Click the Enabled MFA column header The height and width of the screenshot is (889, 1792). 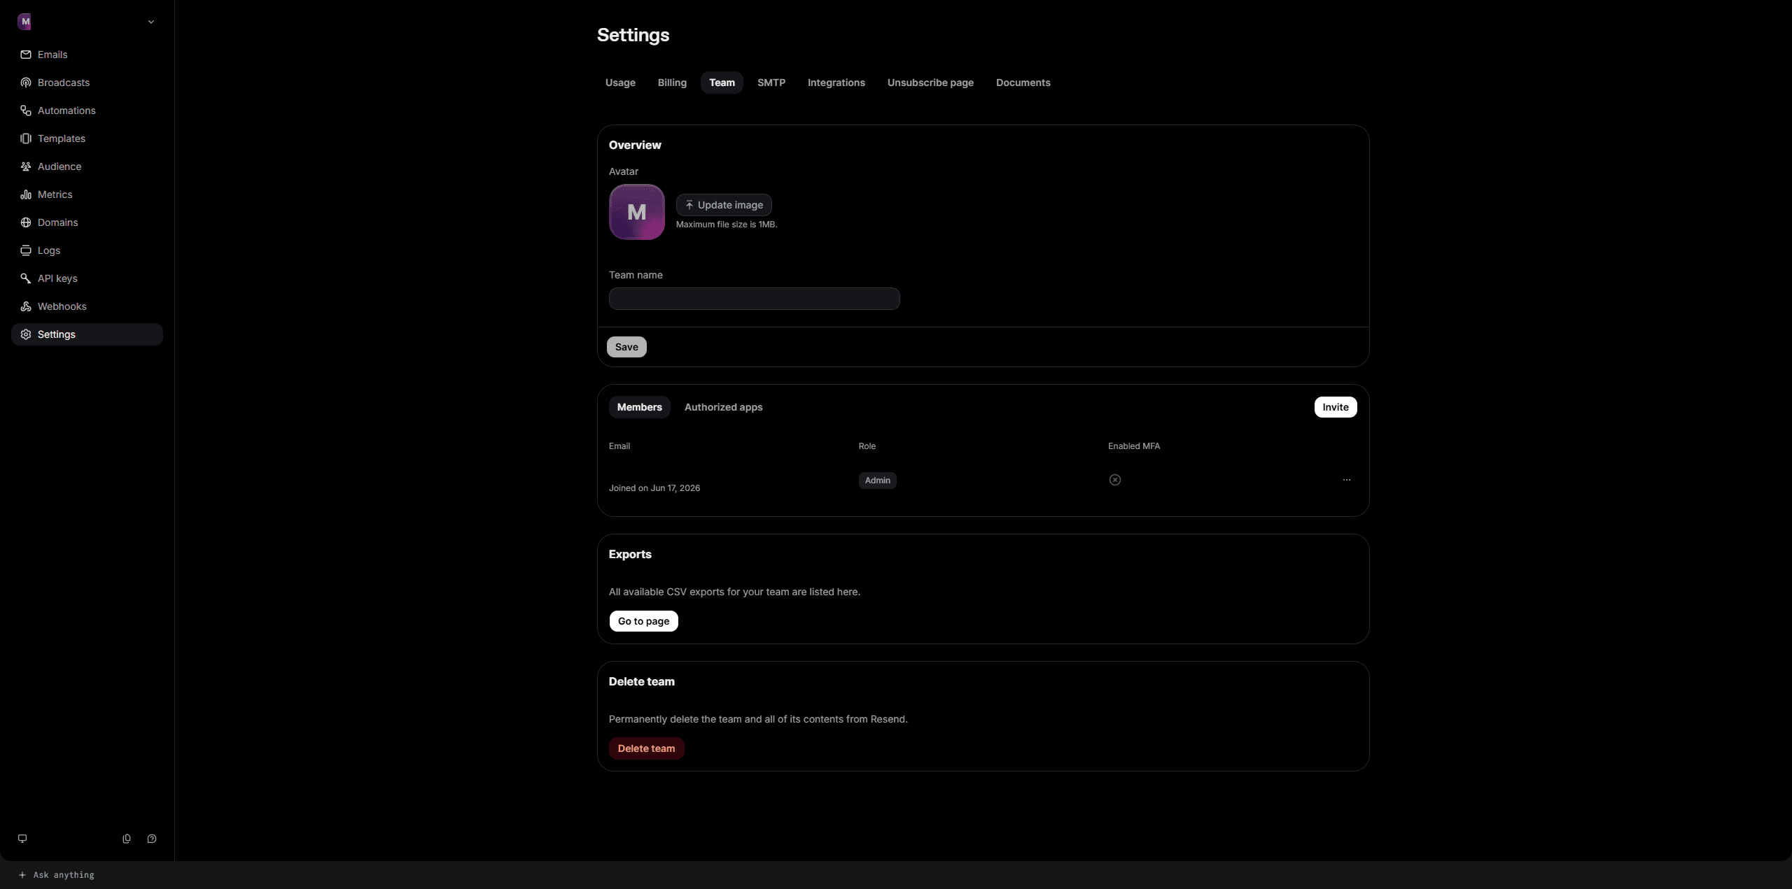click(x=1133, y=446)
